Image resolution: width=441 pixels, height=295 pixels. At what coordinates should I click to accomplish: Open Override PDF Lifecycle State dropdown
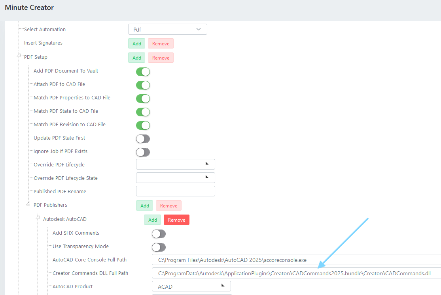[x=175, y=178]
